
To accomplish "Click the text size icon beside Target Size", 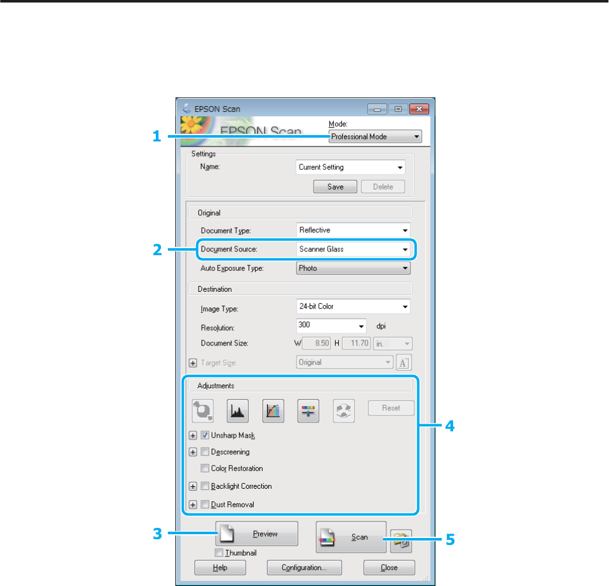I will click(403, 362).
